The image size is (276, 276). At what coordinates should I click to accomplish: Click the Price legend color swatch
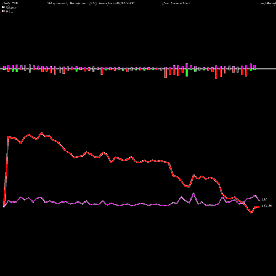point(3,12)
